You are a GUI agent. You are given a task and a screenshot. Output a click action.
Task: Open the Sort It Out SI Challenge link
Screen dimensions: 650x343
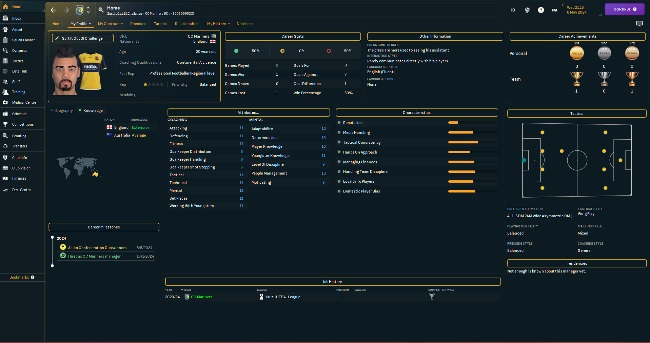(124, 14)
